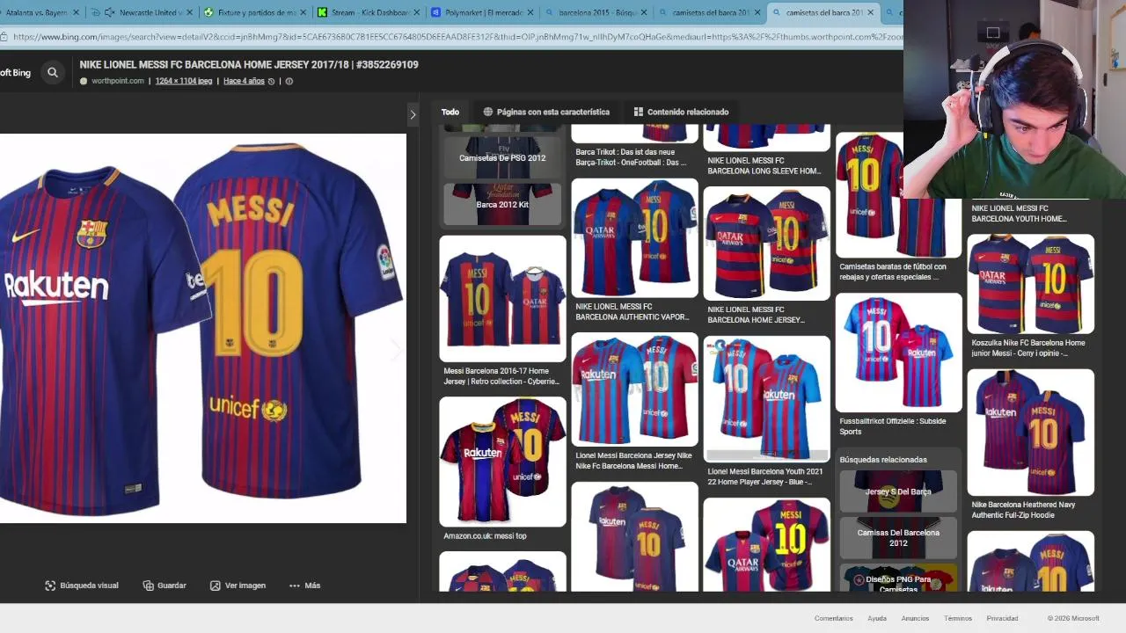
Task: Focus the browser address bar URL
Action: point(457,37)
